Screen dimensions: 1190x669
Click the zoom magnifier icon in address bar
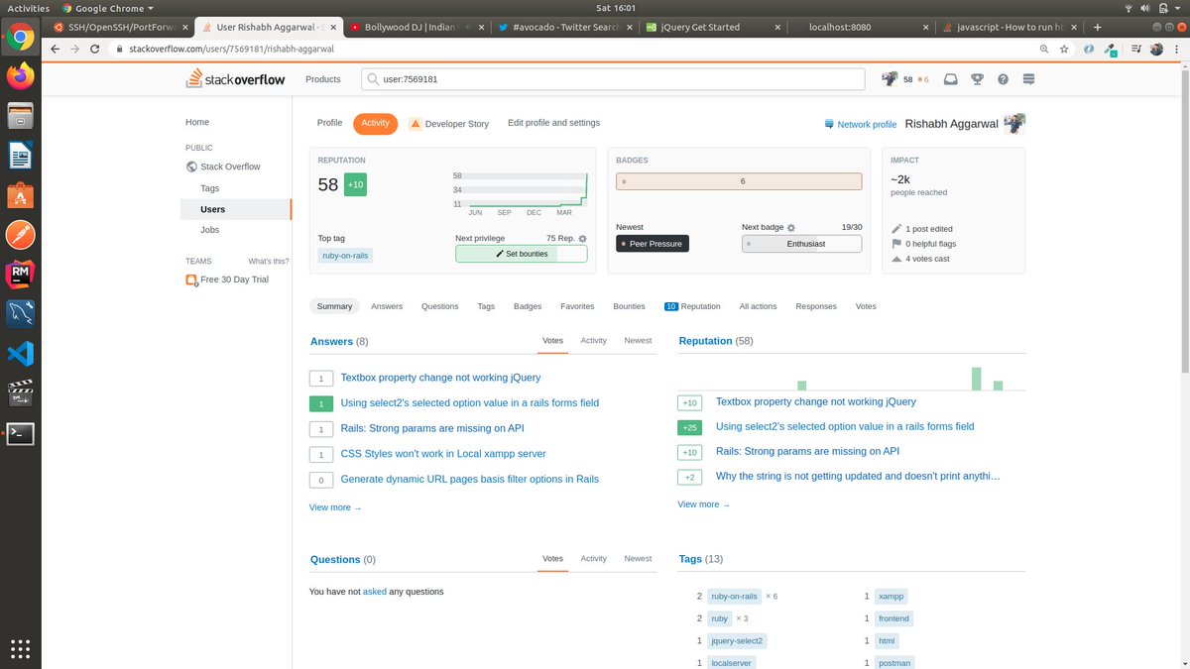pos(1044,48)
